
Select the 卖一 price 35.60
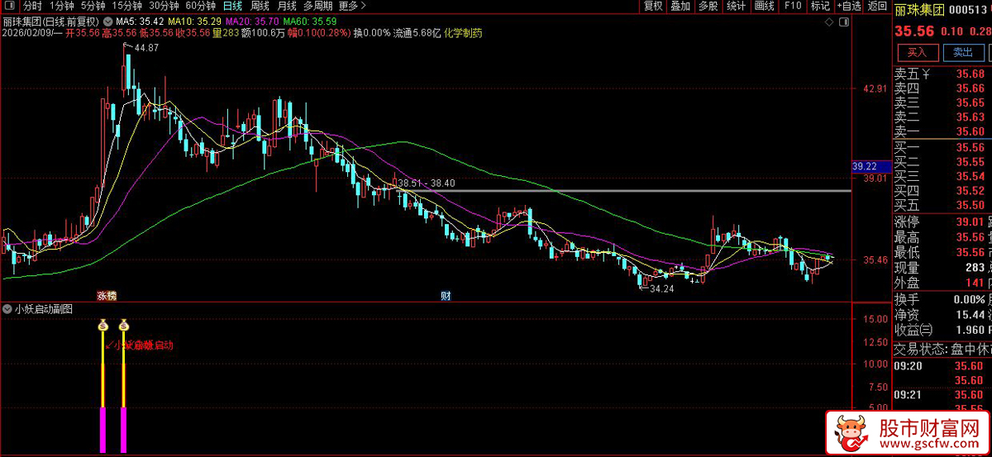[x=971, y=131]
